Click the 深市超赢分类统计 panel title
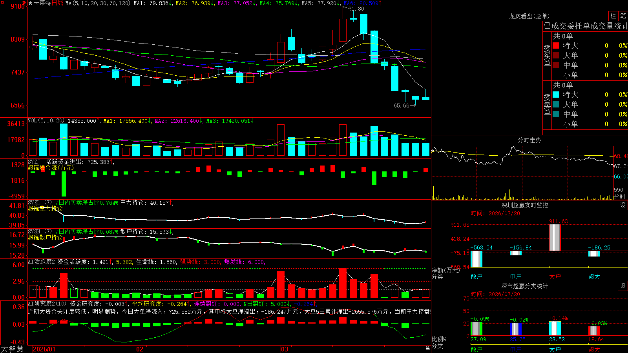 click(x=525, y=286)
